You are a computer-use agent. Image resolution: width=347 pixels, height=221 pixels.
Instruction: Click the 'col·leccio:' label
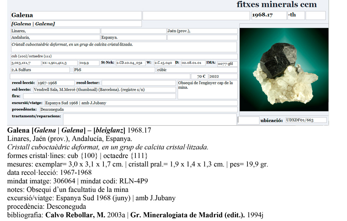(21, 90)
